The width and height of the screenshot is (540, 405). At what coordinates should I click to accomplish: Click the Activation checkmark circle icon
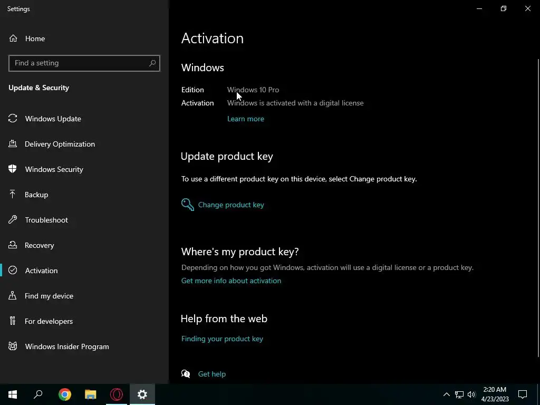click(x=13, y=271)
